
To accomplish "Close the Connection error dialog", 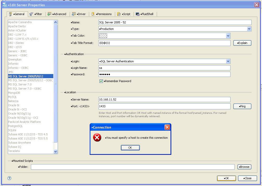I will [167, 127].
